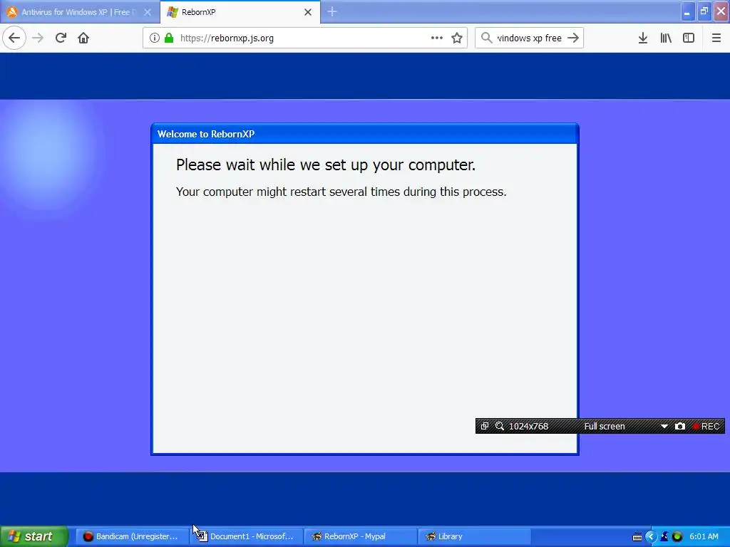Click the 'windows xp free' search box
This screenshot has width=730, height=547.
pyautogui.click(x=529, y=38)
